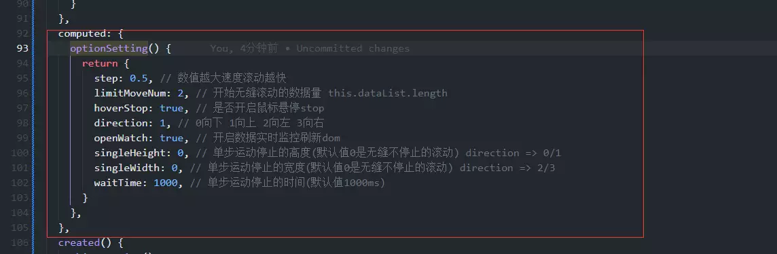This screenshot has height=254, width=777.
Task: Click line number 102 in the gutter
Action: click(20, 182)
